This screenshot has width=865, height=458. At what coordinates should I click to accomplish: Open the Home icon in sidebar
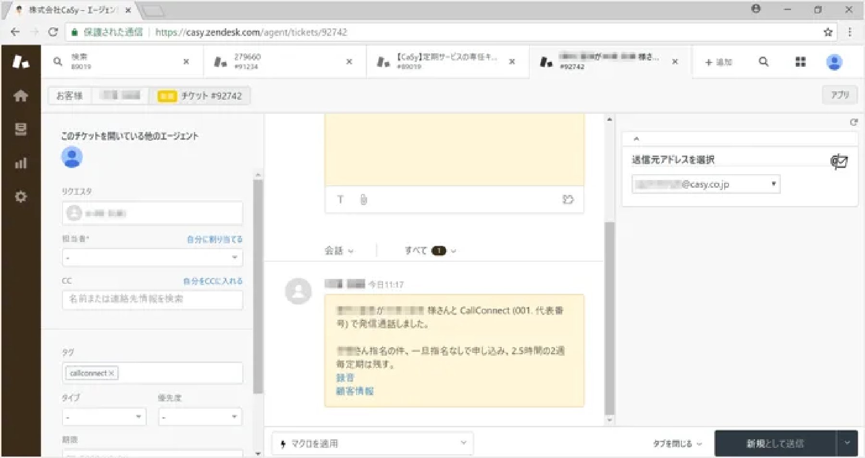[x=21, y=96]
